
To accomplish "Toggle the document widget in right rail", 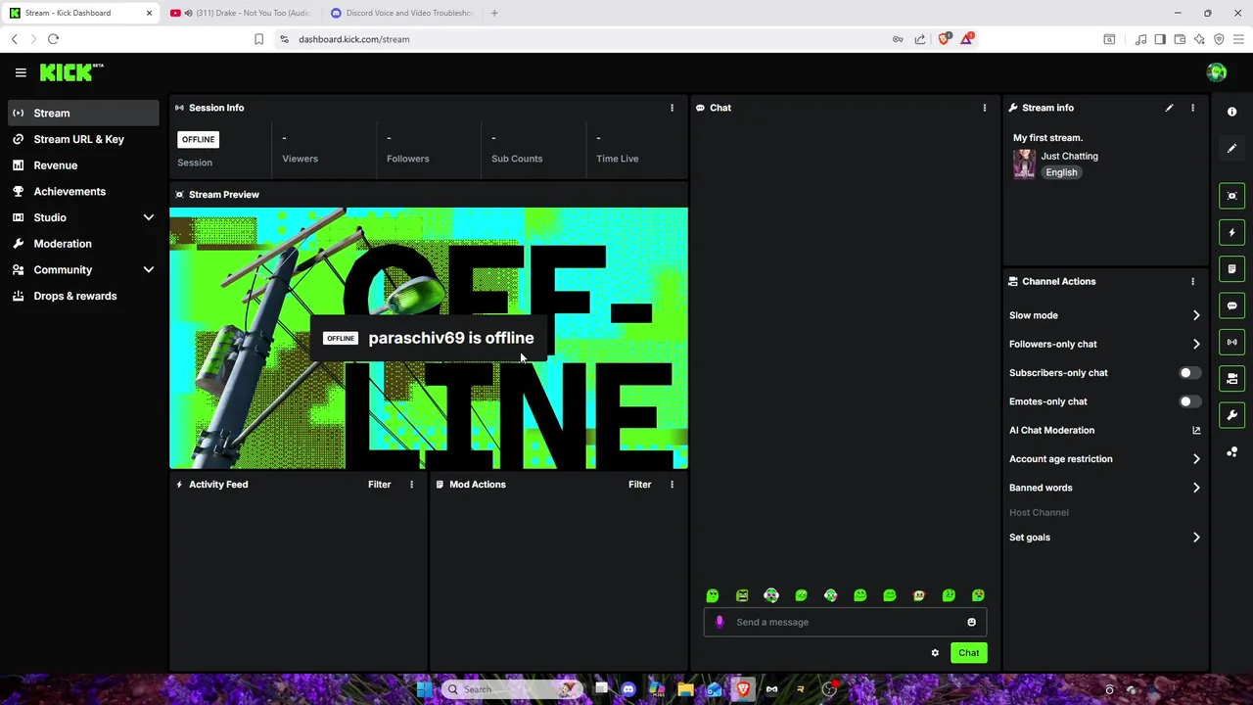I will pos(1232,269).
